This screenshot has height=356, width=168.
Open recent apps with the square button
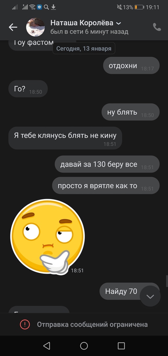[121, 346]
